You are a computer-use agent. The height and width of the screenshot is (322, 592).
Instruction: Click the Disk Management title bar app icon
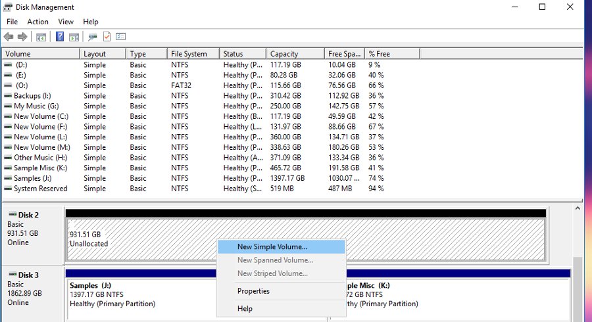pos(7,7)
